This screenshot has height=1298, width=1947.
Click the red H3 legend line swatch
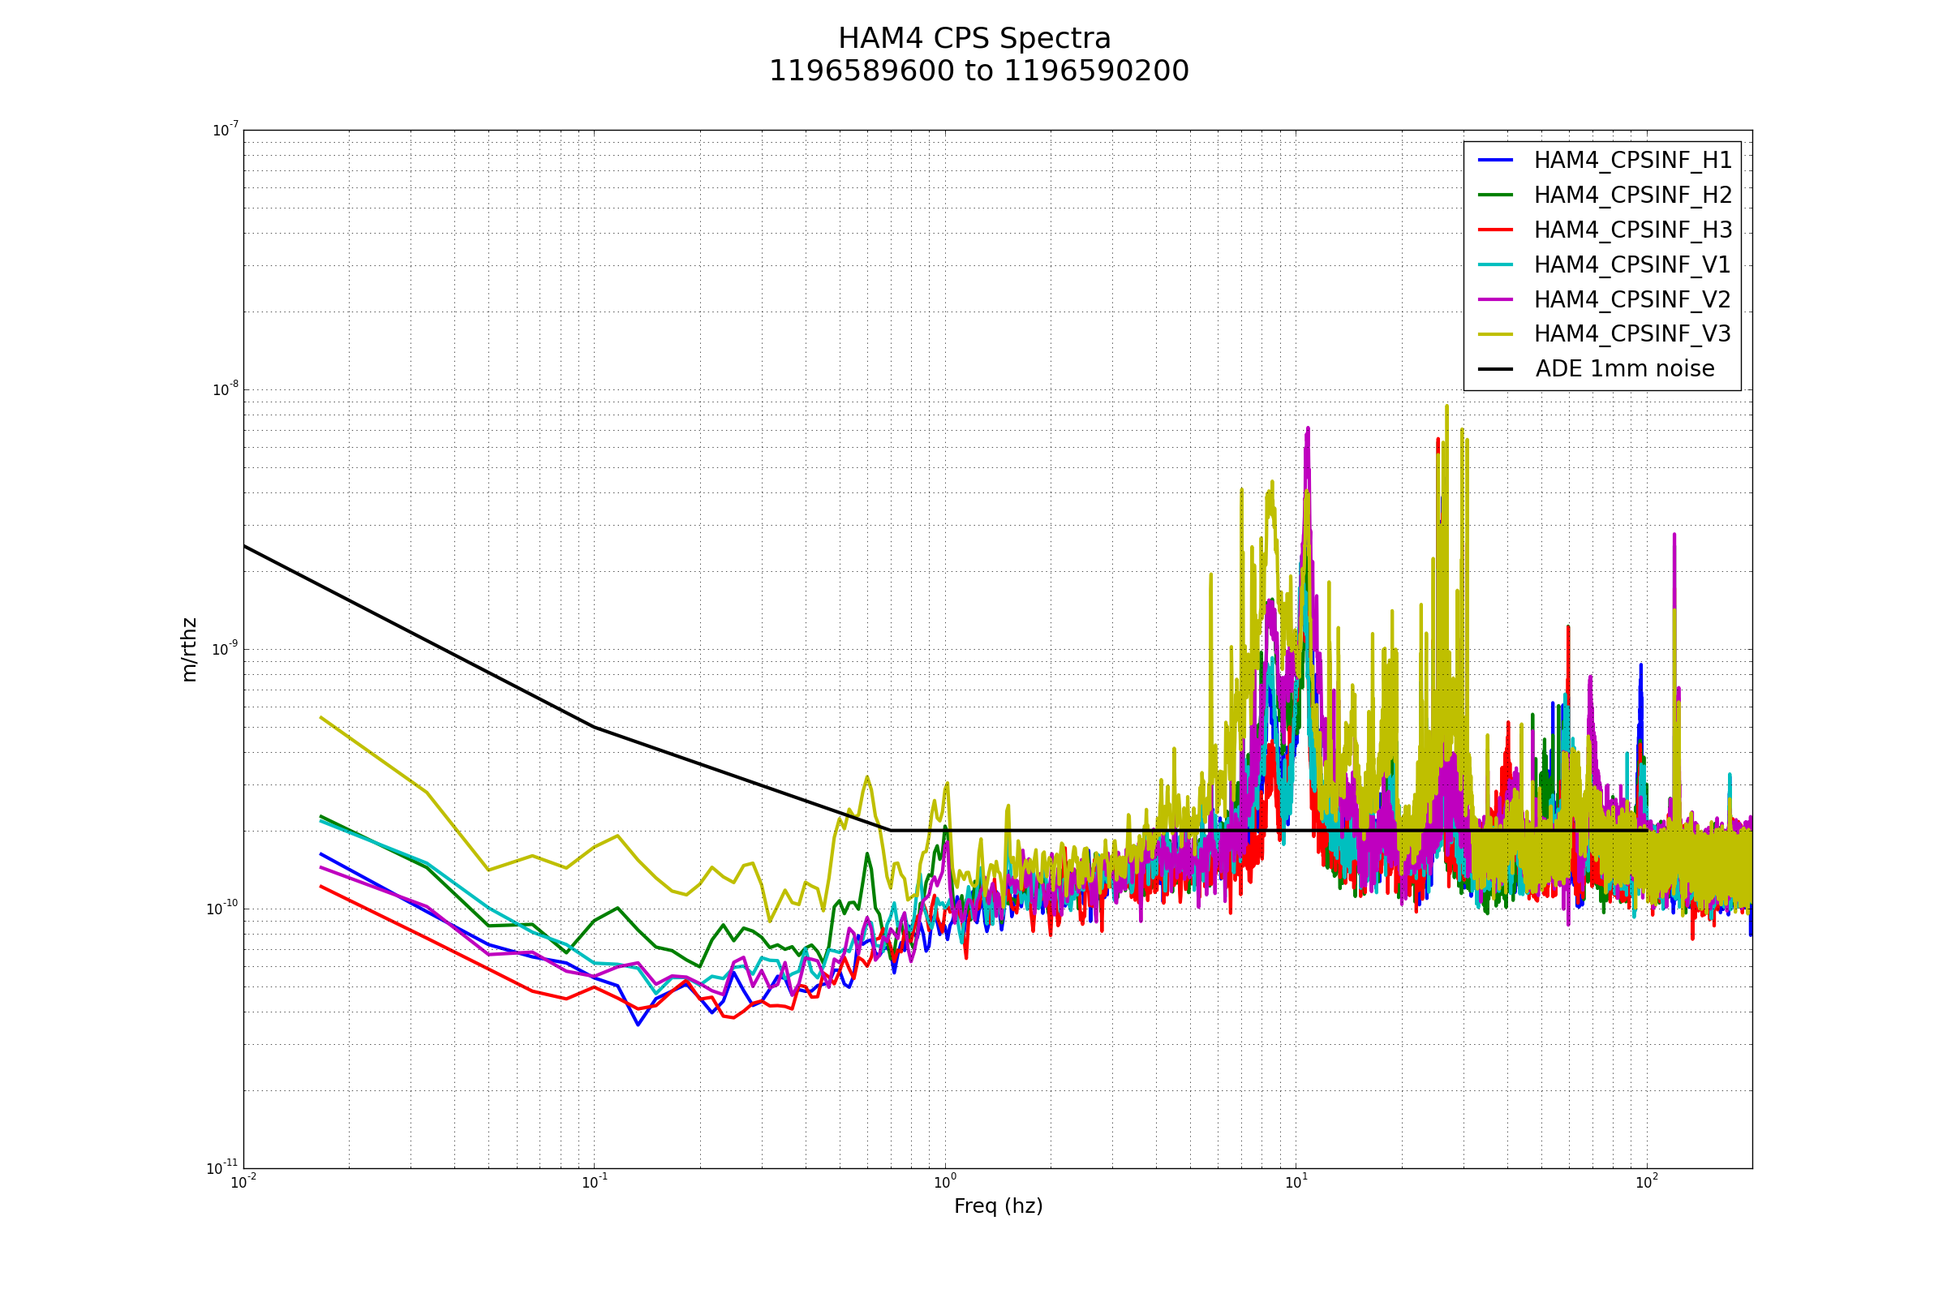pyautogui.click(x=1495, y=230)
